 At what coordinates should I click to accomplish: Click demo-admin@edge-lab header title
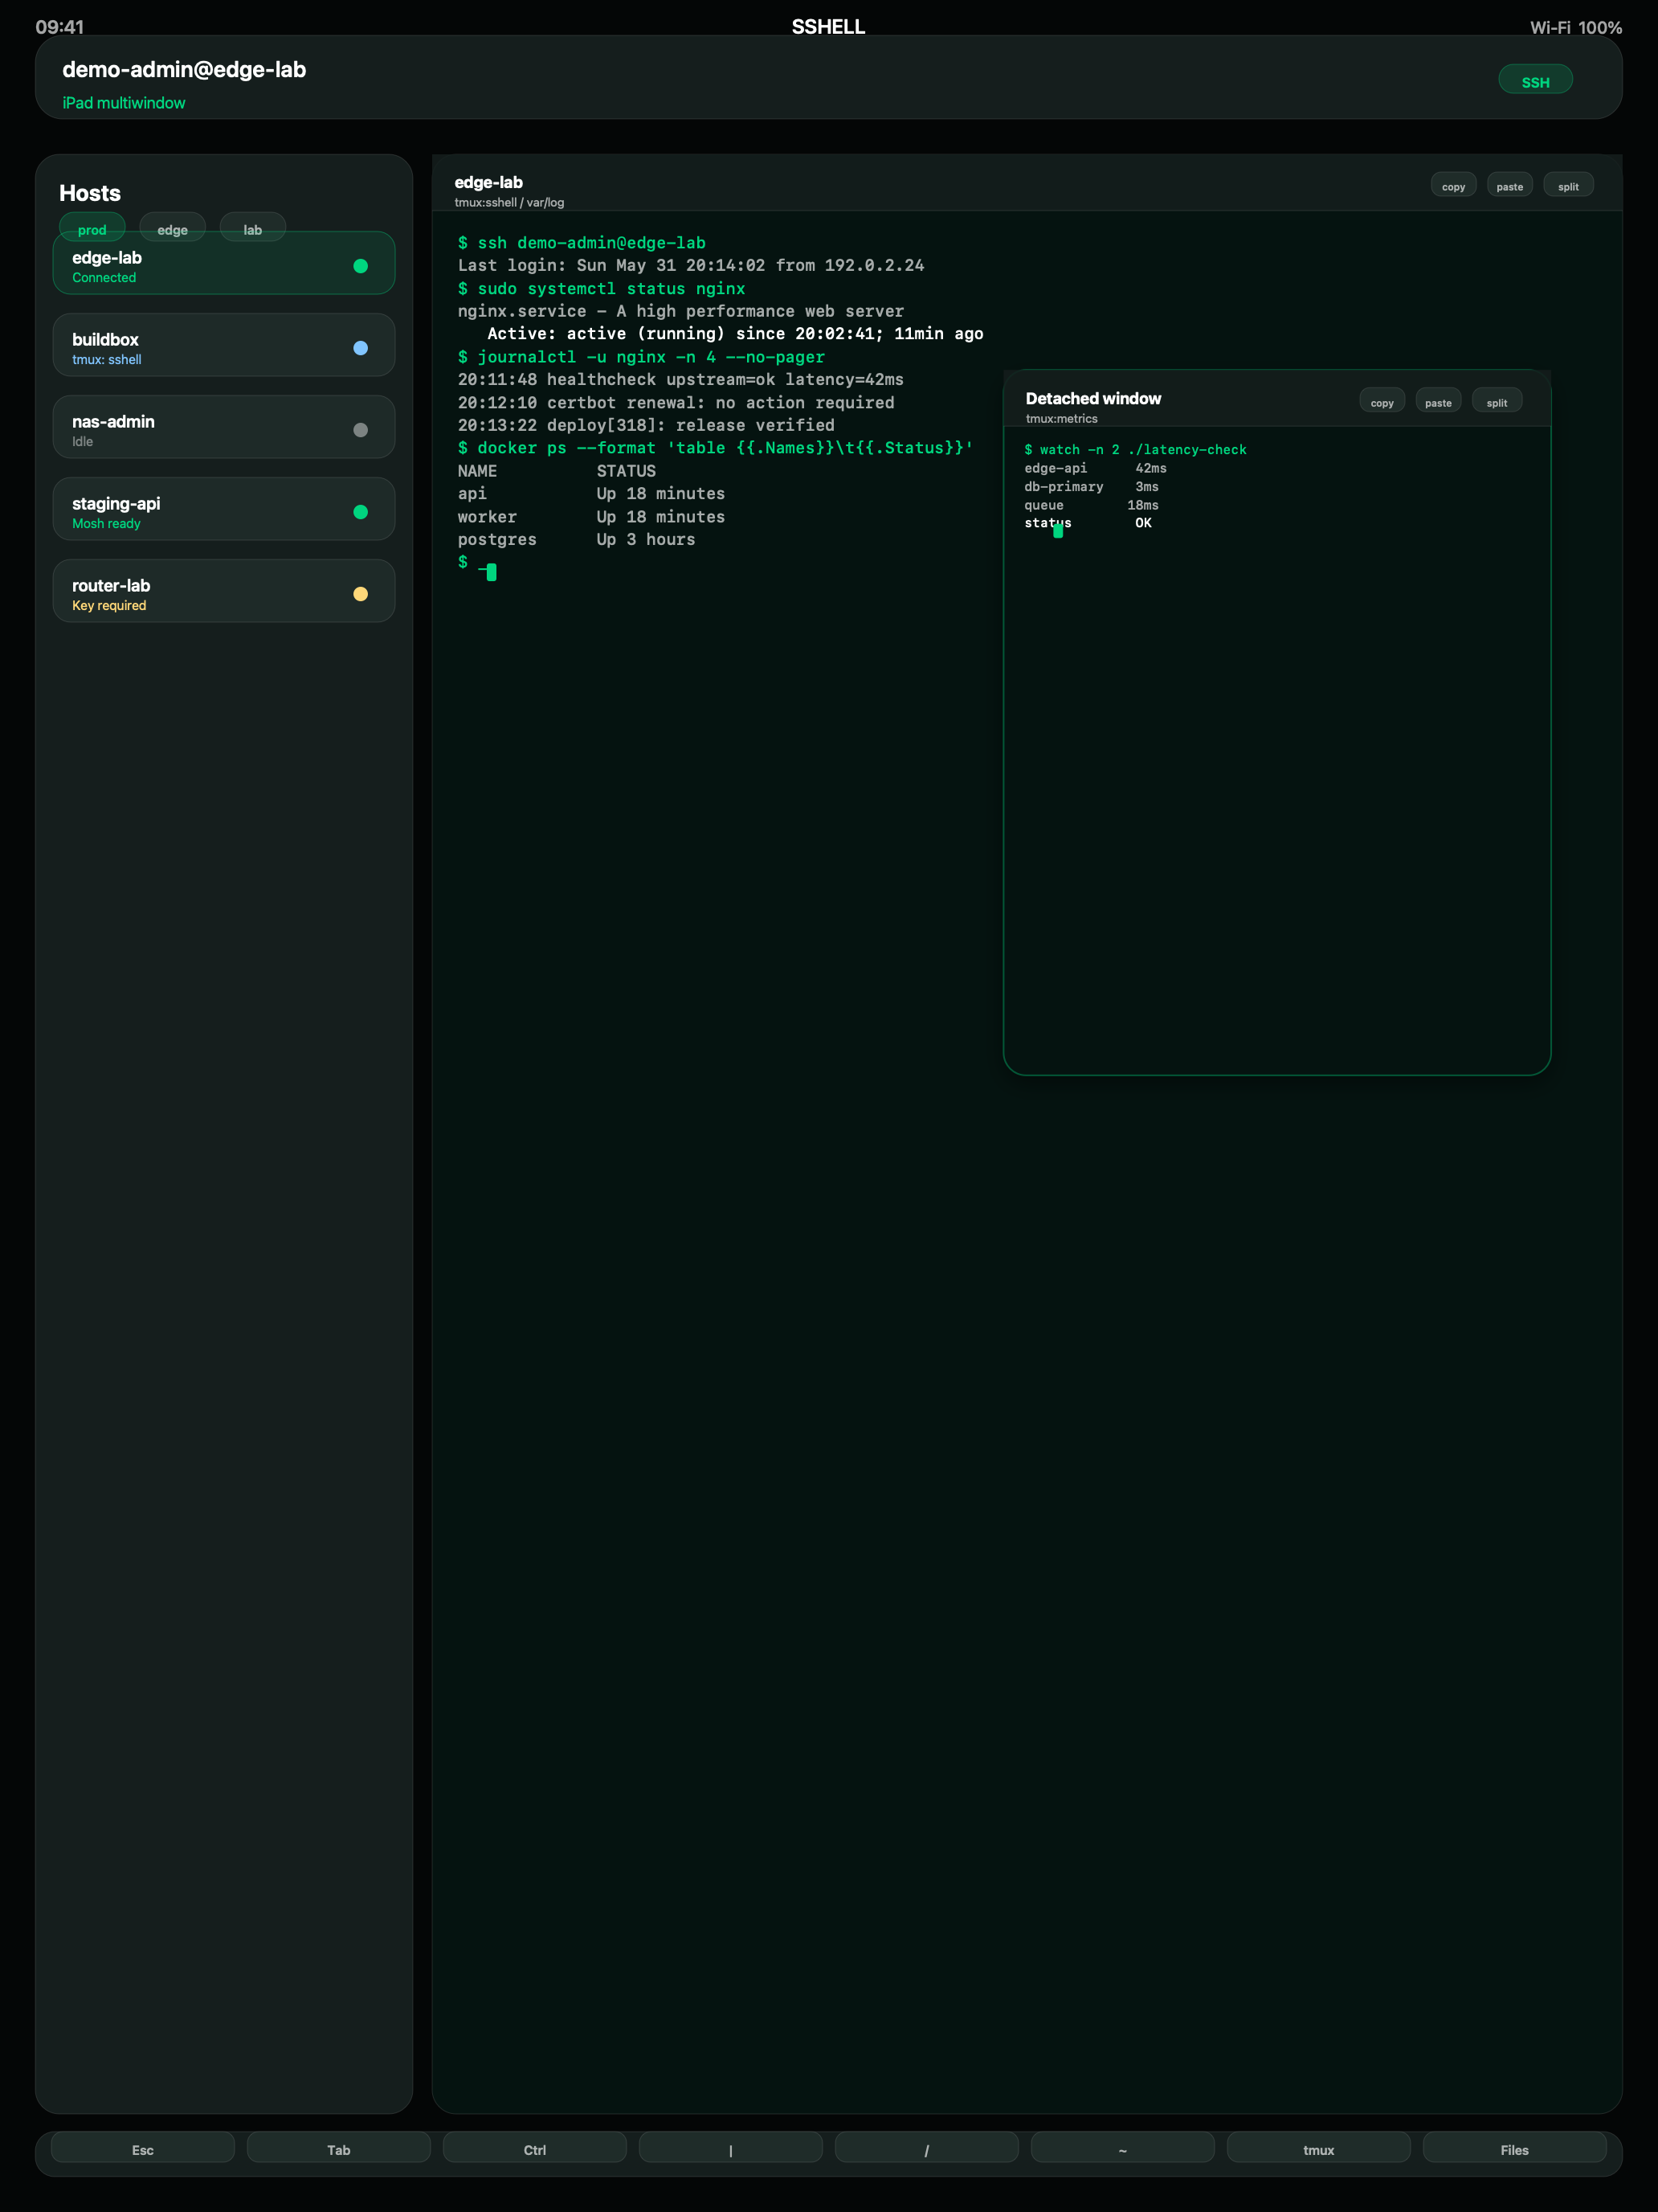point(184,69)
